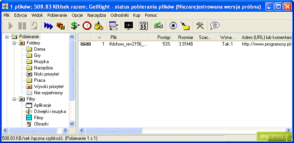Open the green dollar sign toolbar icon
294x143 pixels.
75,26
